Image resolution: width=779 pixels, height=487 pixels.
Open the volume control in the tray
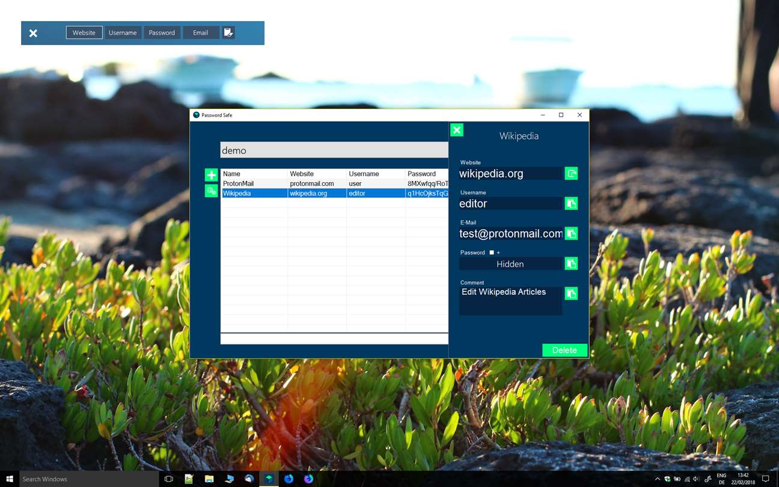696,479
